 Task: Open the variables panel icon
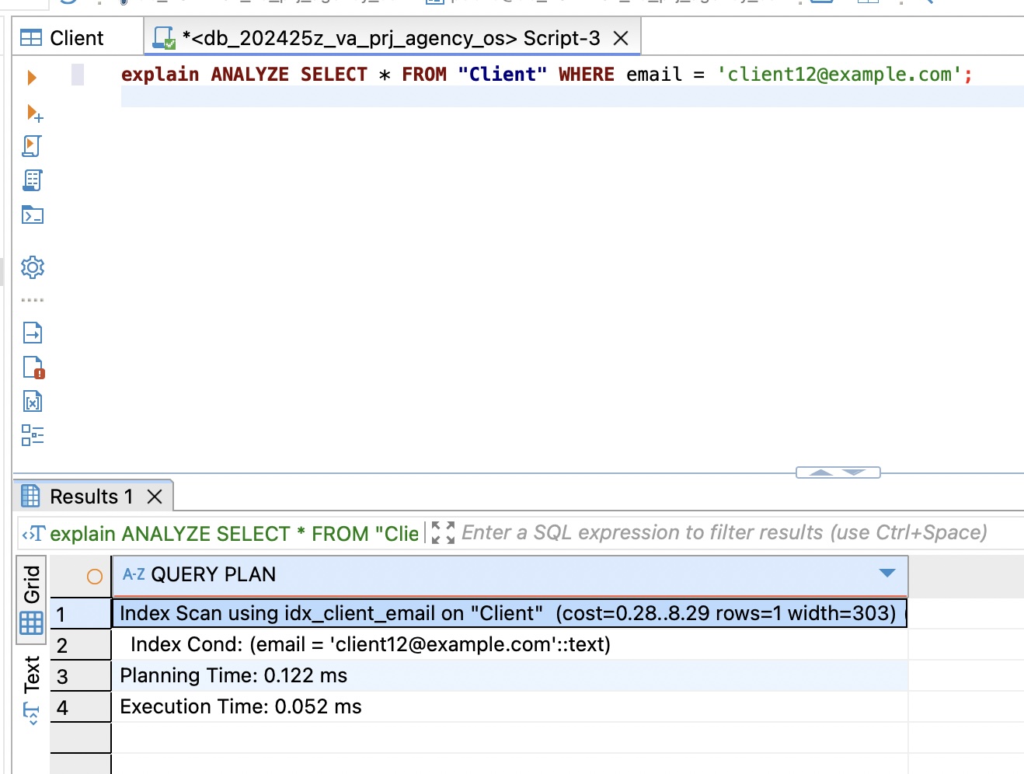(33, 402)
